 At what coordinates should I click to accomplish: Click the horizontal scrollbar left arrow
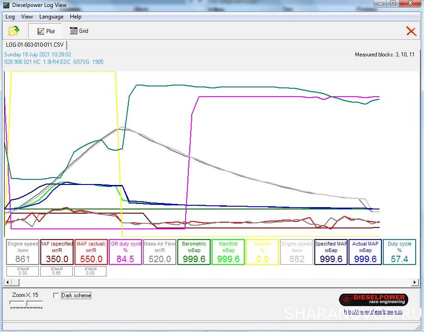(8, 282)
